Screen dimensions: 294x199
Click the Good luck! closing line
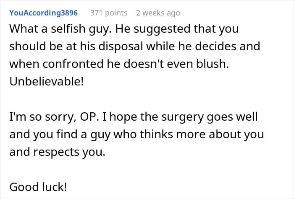[38, 187]
